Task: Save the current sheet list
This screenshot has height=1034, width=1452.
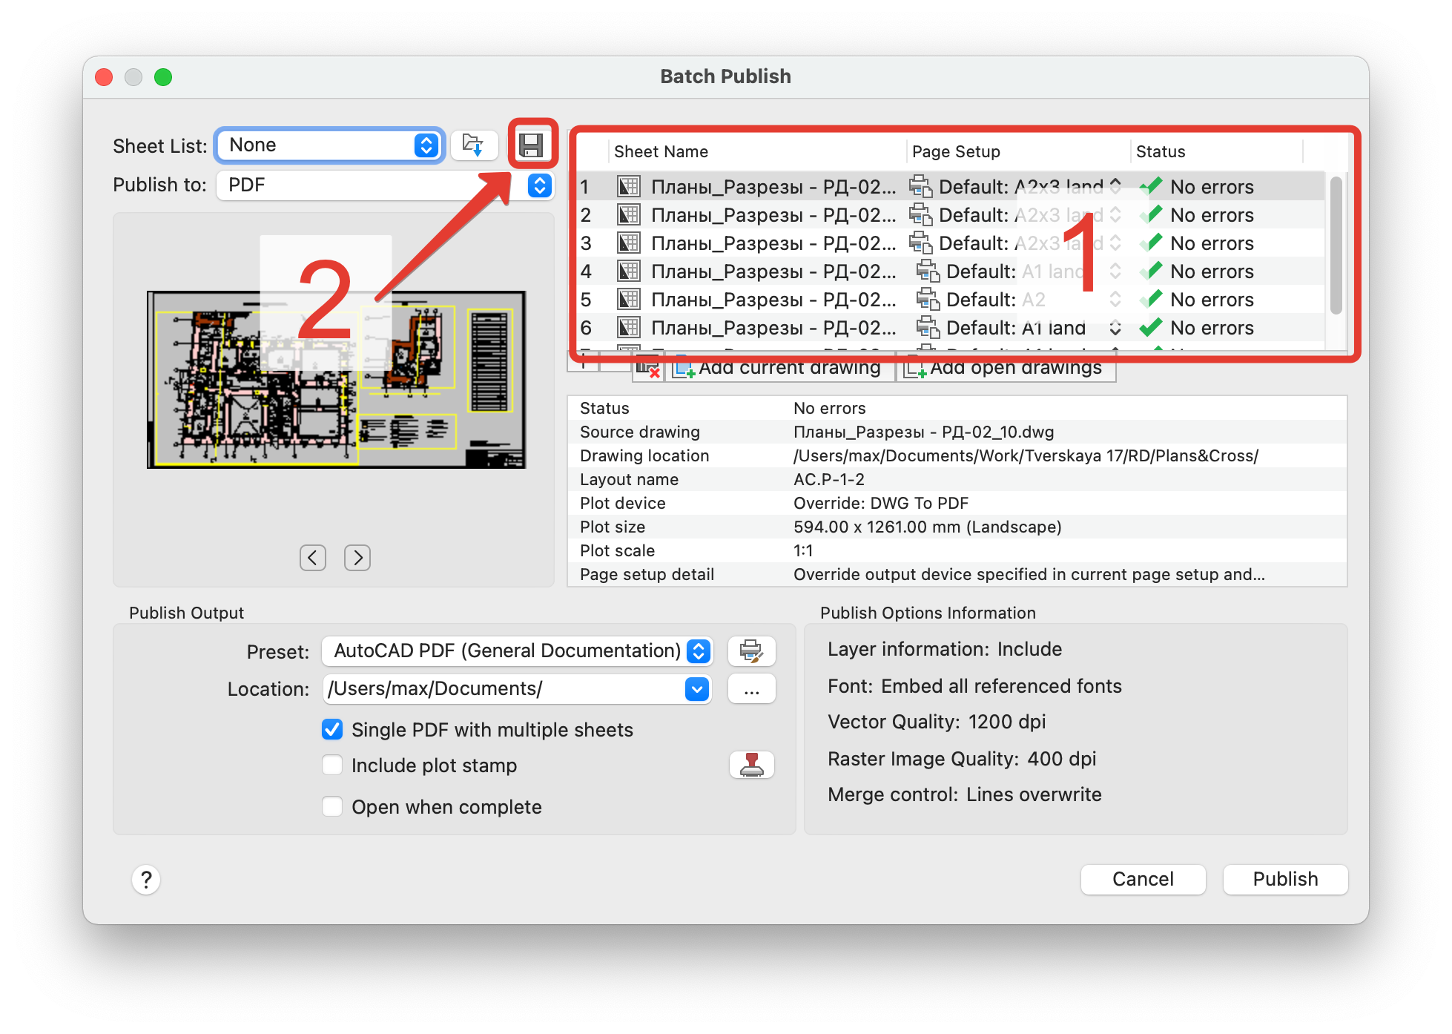Action: coord(532,145)
